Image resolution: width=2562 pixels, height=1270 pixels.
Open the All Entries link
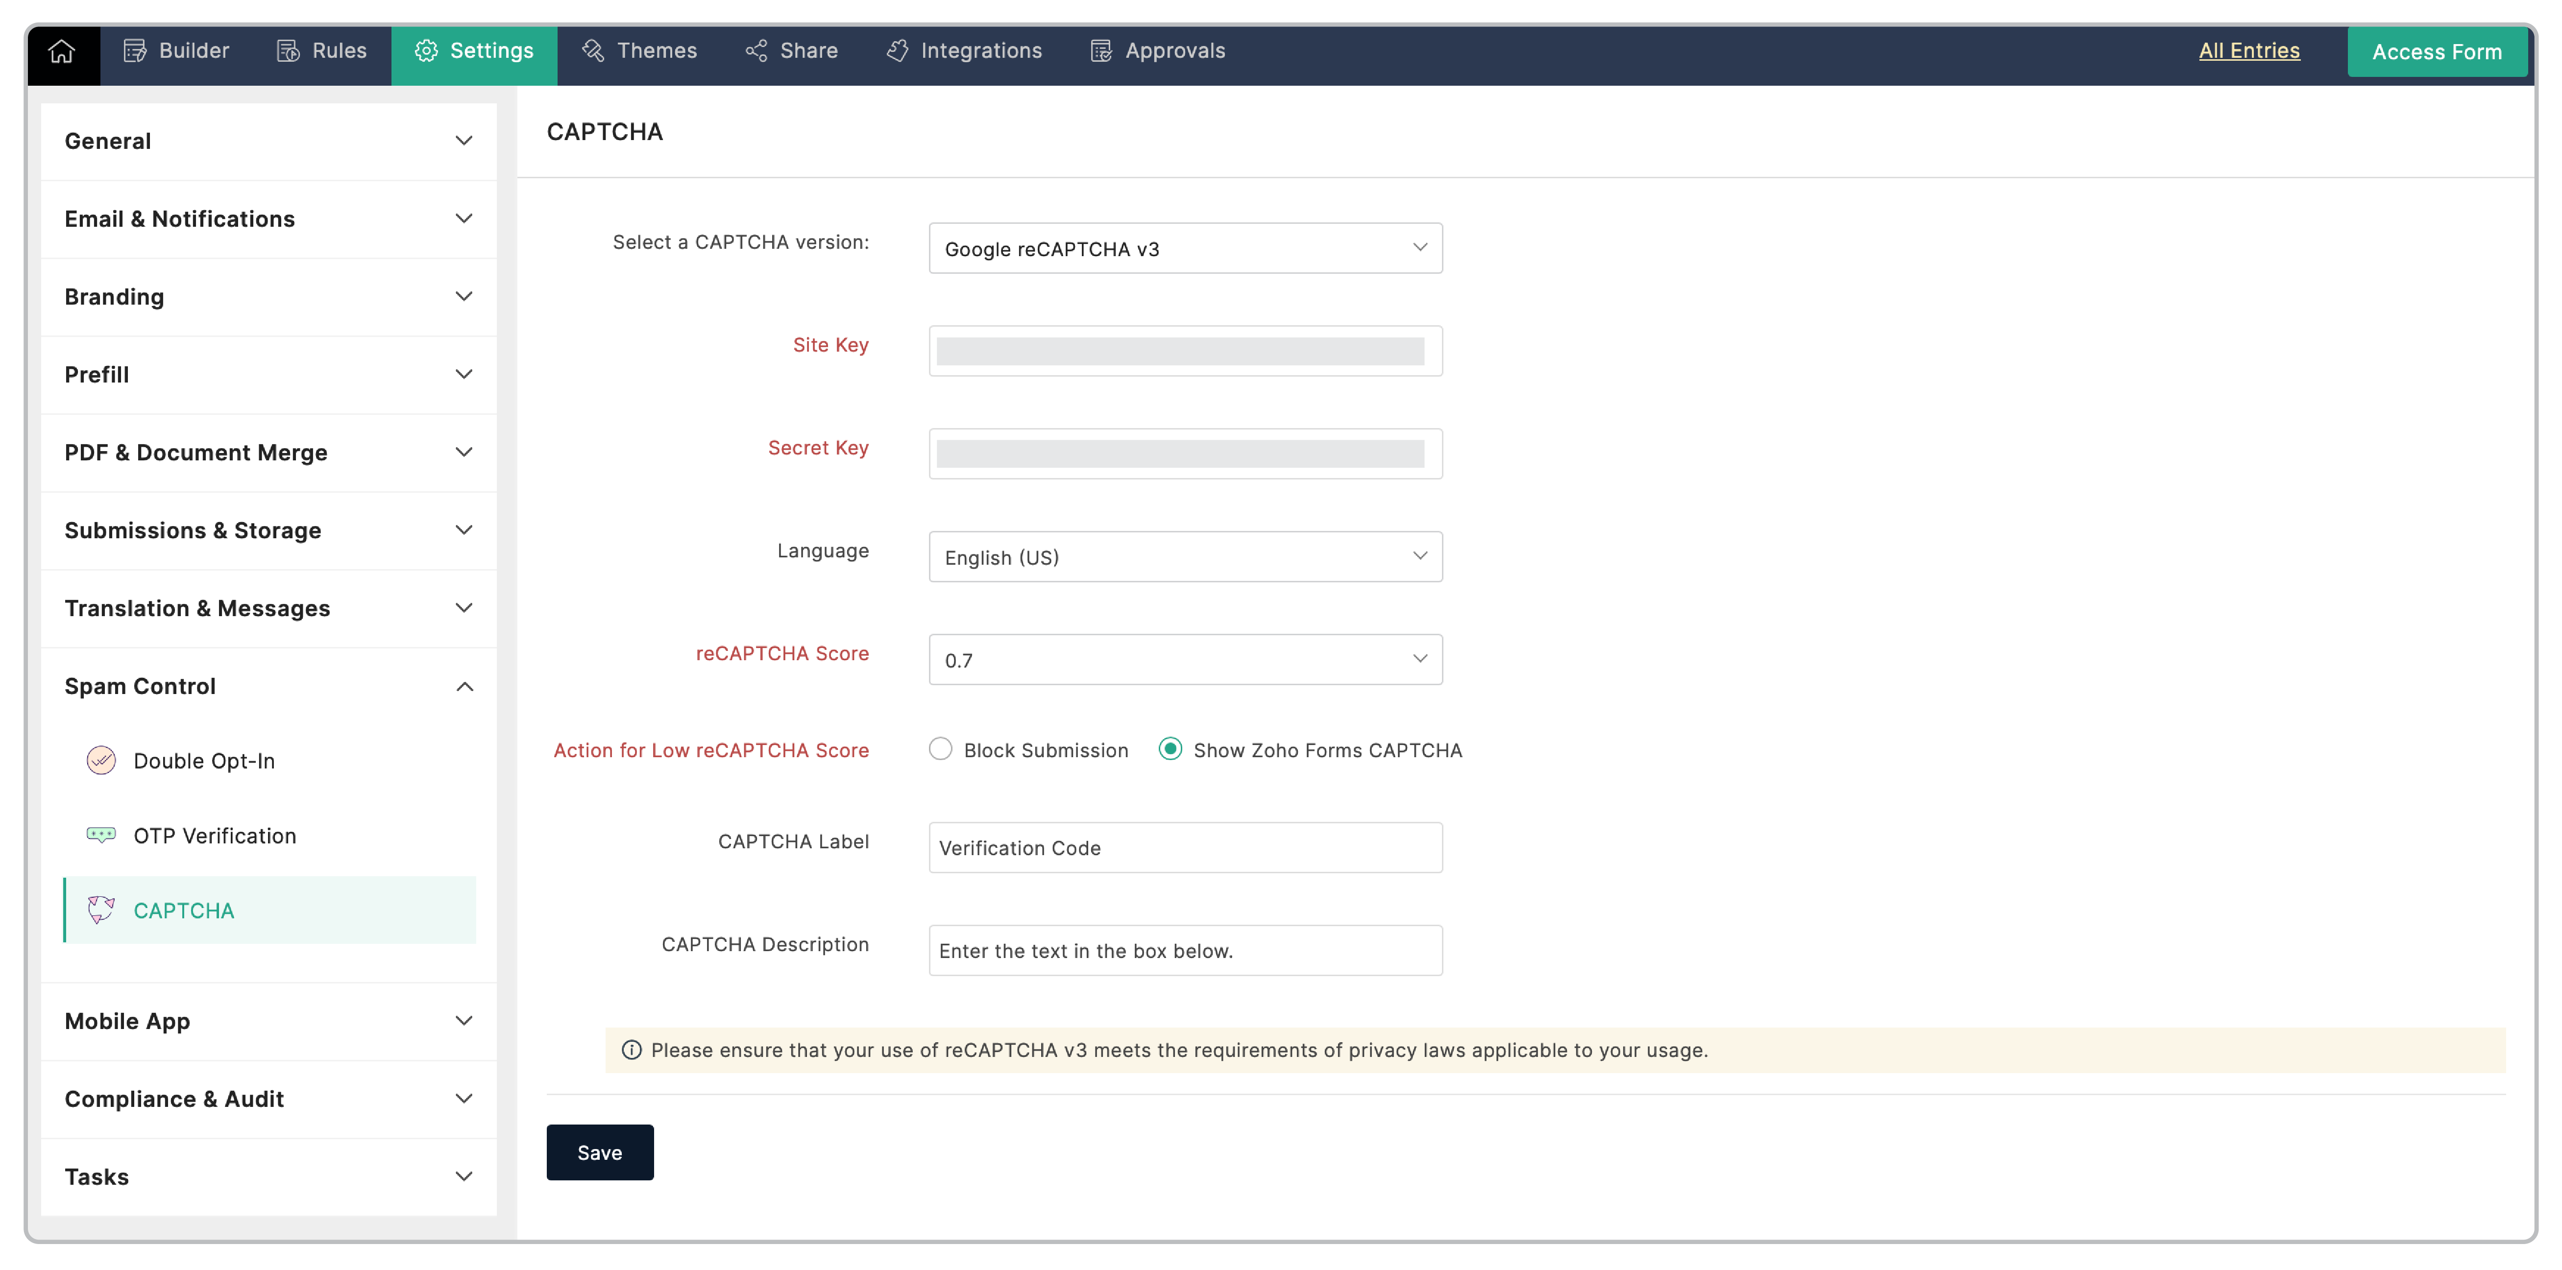click(2249, 51)
